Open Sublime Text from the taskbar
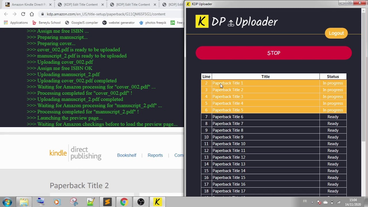Image resolution: width=368 pixels, height=207 pixels. click(107, 202)
